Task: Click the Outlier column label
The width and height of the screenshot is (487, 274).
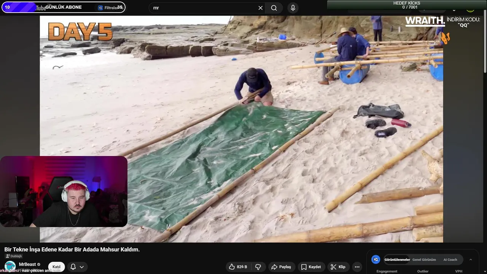Action: [423, 271]
